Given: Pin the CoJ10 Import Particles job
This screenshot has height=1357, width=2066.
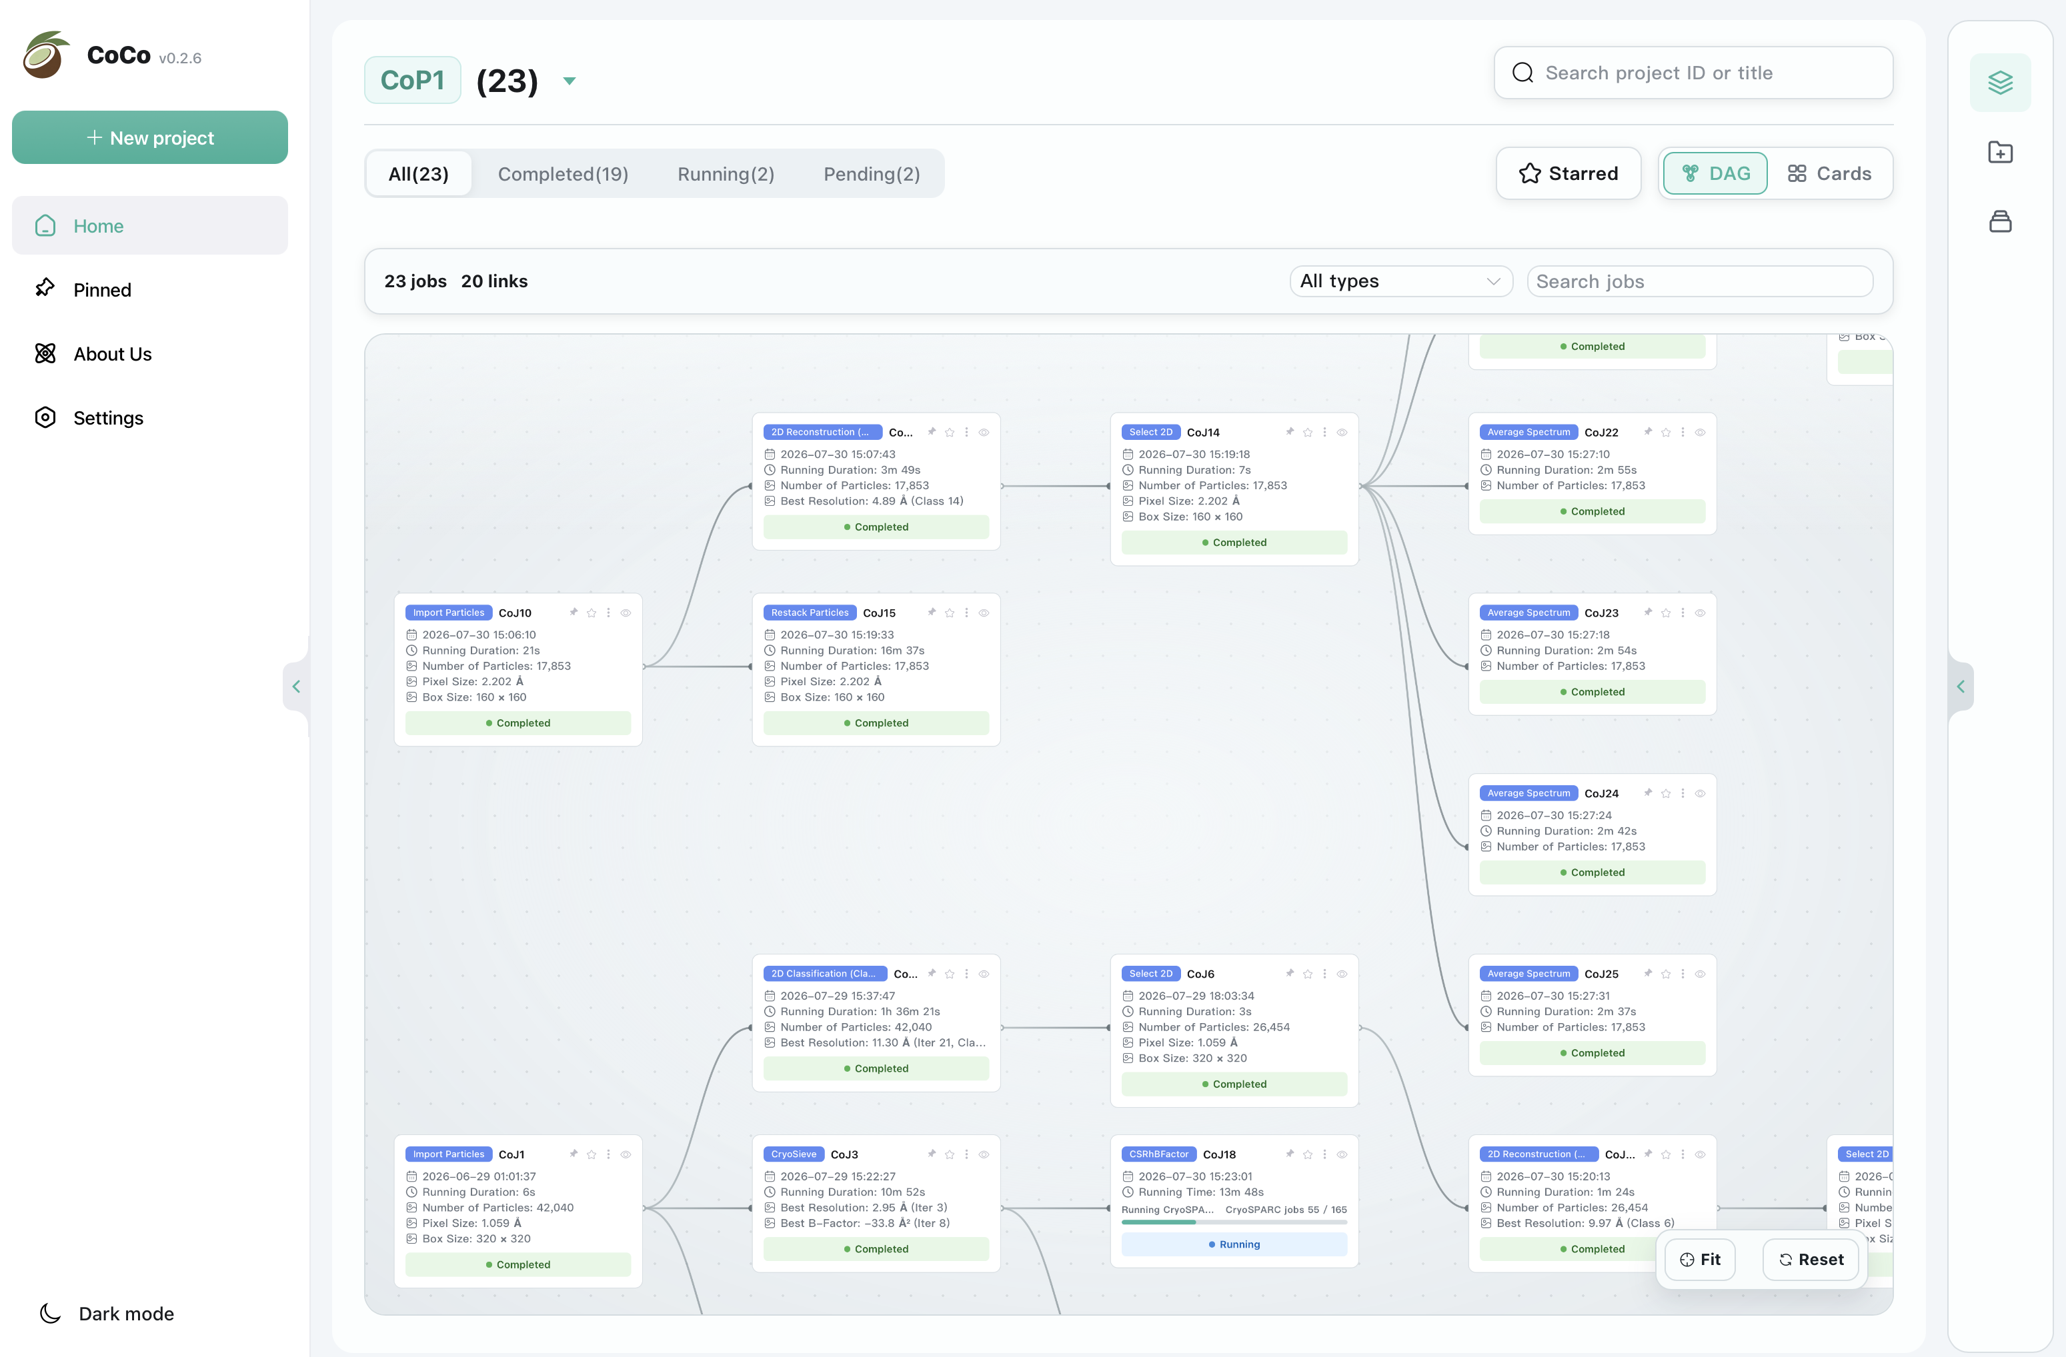Looking at the screenshot, I should [x=574, y=613].
